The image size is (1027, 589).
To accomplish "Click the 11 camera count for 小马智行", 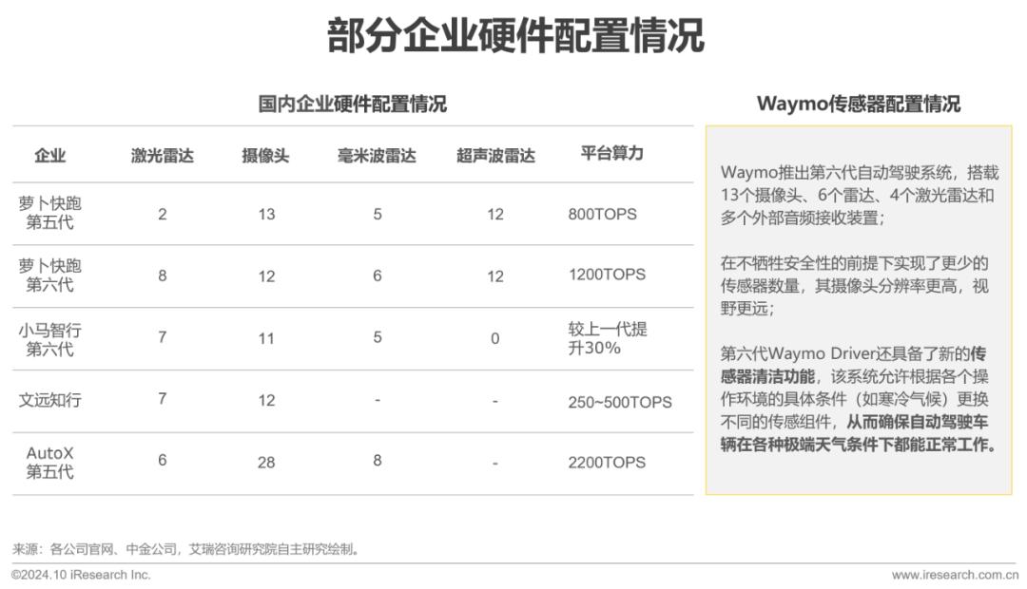I will point(266,338).
